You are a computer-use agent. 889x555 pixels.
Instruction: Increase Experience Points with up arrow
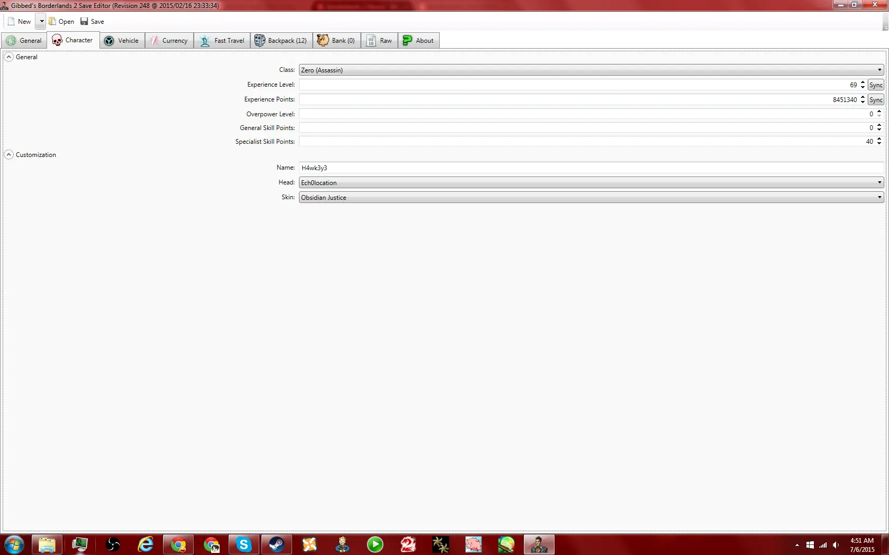(x=863, y=97)
